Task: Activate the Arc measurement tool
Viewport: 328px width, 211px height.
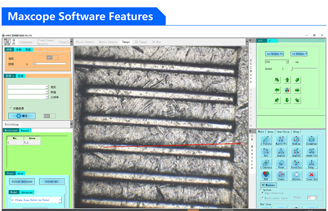Action: pyautogui.click(x=266, y=152)
